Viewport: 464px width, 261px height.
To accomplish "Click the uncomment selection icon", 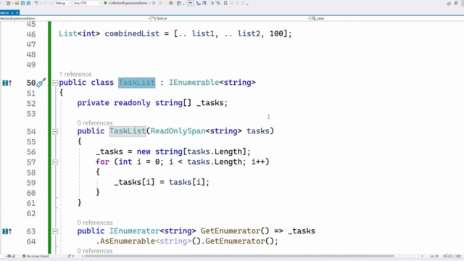I will [x=217, y=3].
